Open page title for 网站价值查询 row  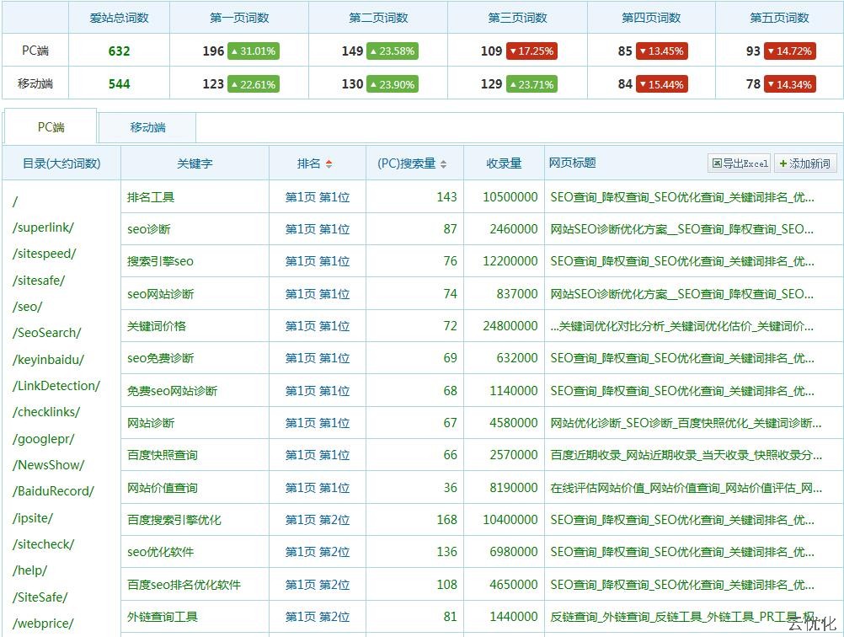click(x=686, y=488)
